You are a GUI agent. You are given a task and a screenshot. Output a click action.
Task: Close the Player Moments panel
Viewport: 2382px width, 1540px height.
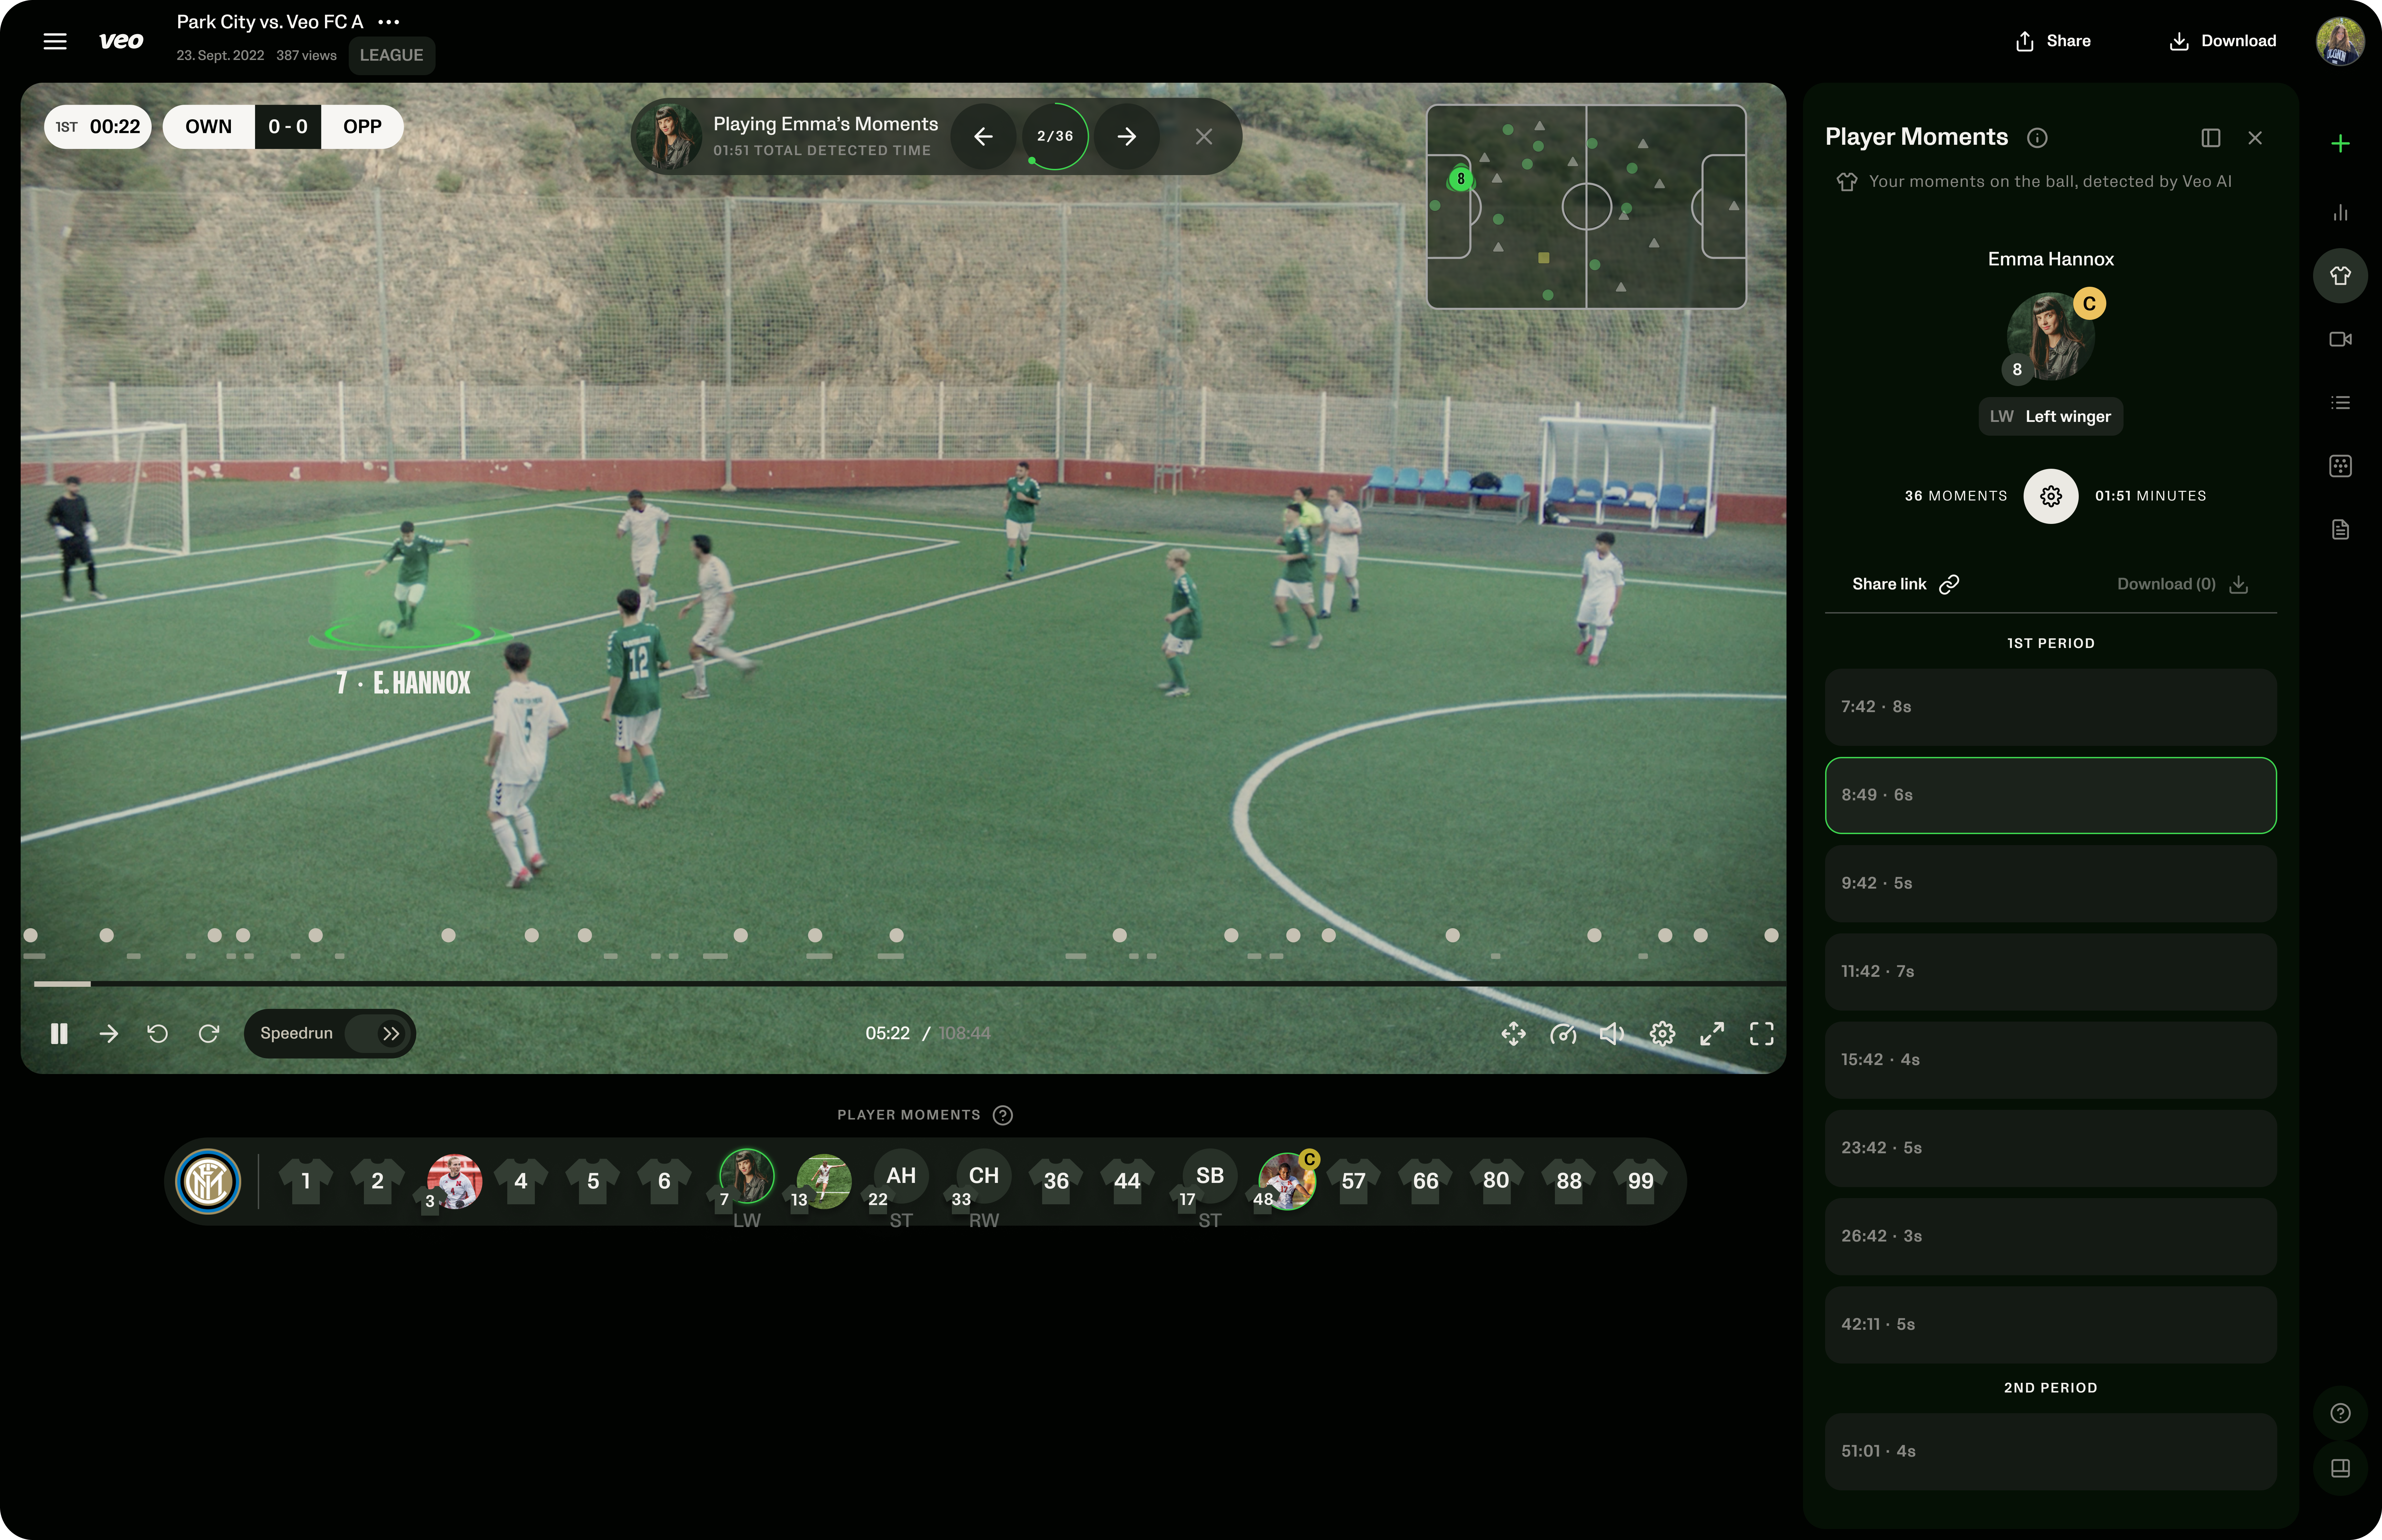[2255, 138]
